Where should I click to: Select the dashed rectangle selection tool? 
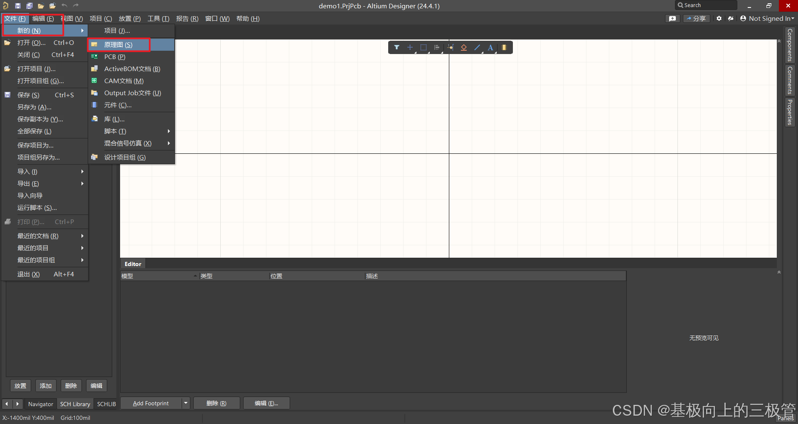click(424, 47)
